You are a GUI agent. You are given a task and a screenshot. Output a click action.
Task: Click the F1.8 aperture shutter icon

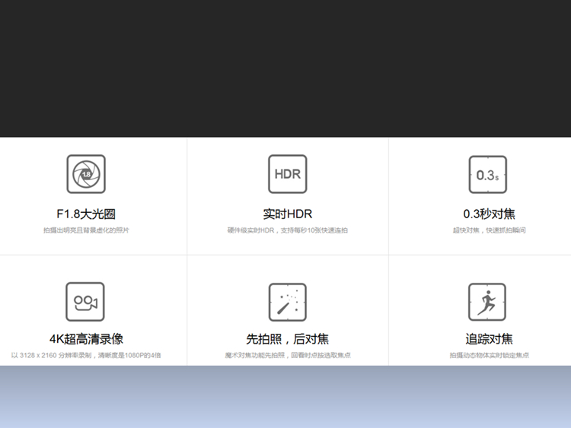pyautogui.click(x=86, y=174)
